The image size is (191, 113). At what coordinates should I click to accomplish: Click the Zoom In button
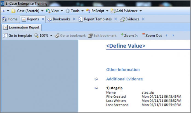[131, 35]
